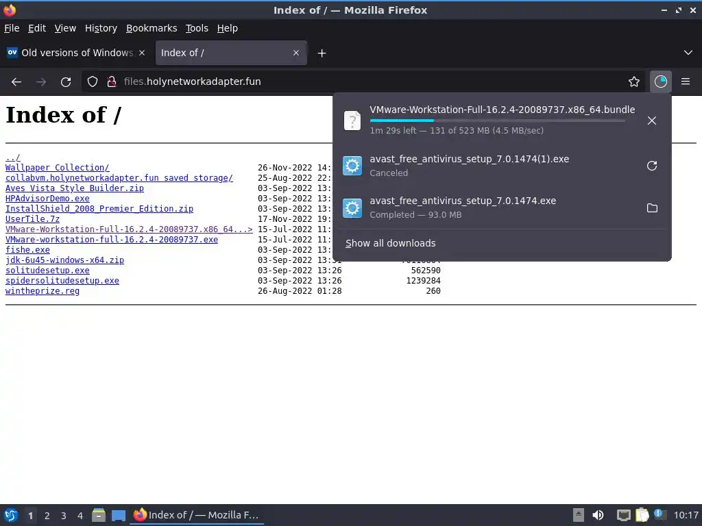702x526 pixels.
Task: Download solitudesetup.exe
Action: click(47, 271)
